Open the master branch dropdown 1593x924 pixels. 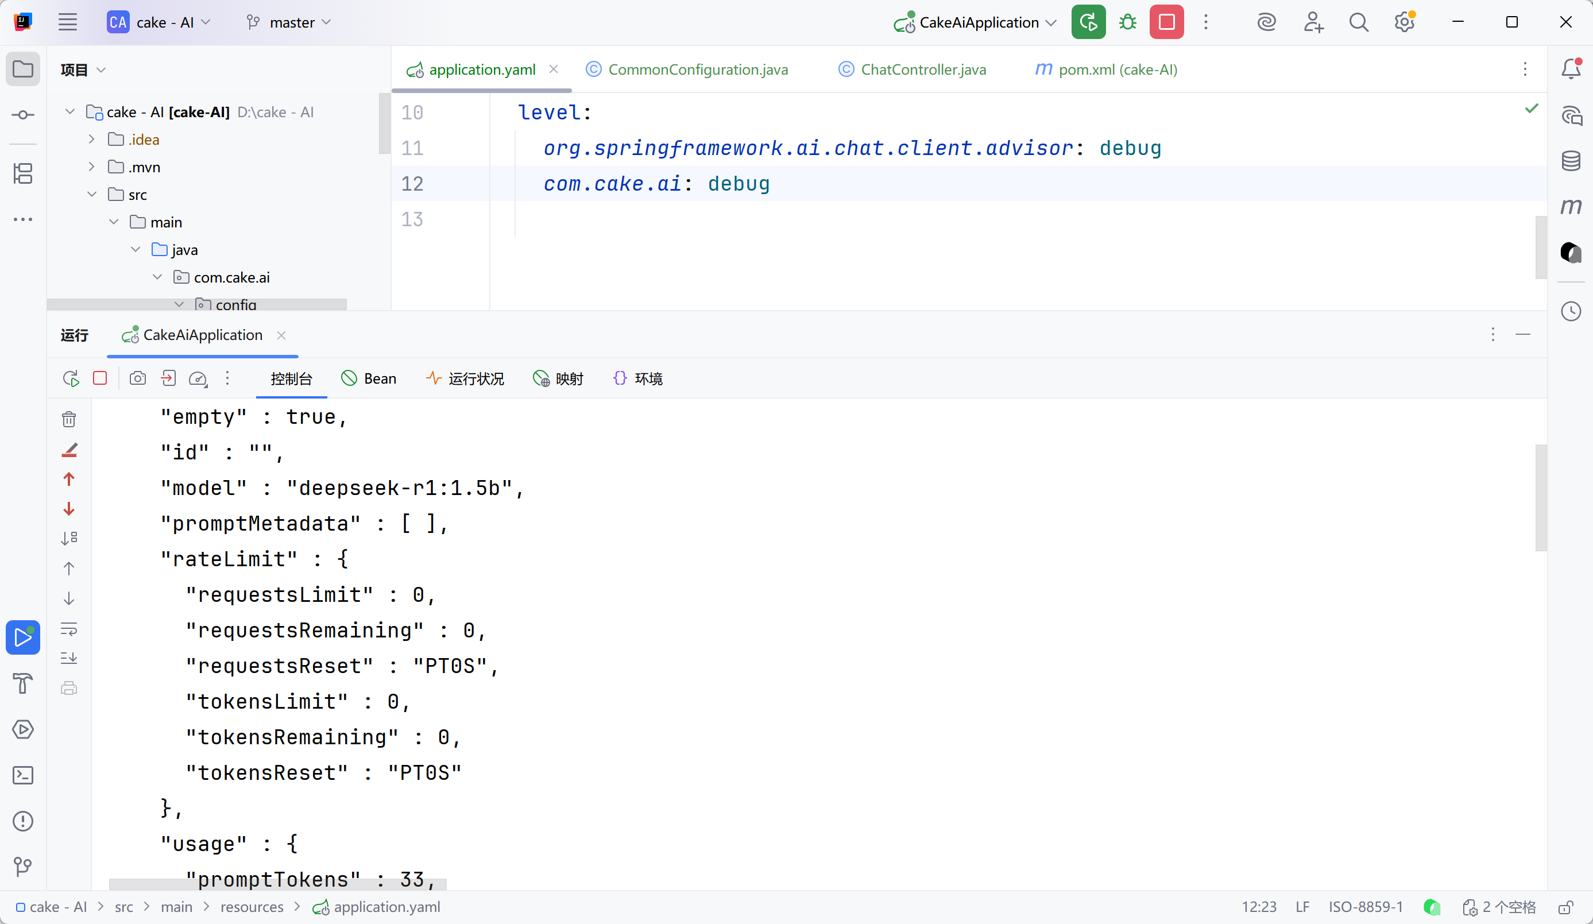tap(290, 23)
